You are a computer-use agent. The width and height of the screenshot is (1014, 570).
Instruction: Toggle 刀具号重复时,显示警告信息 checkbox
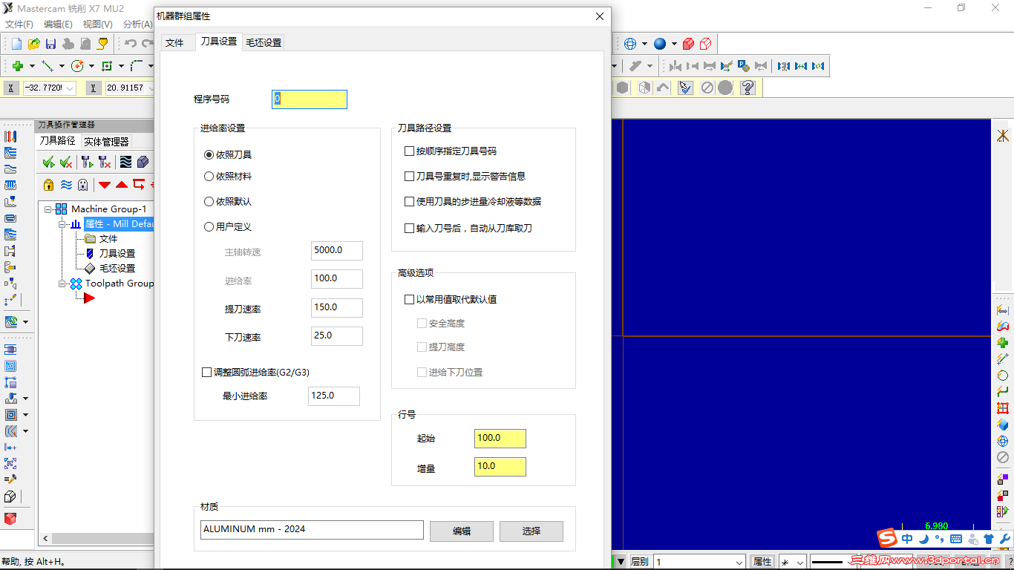pyautogui.click(x=409, y=177)
